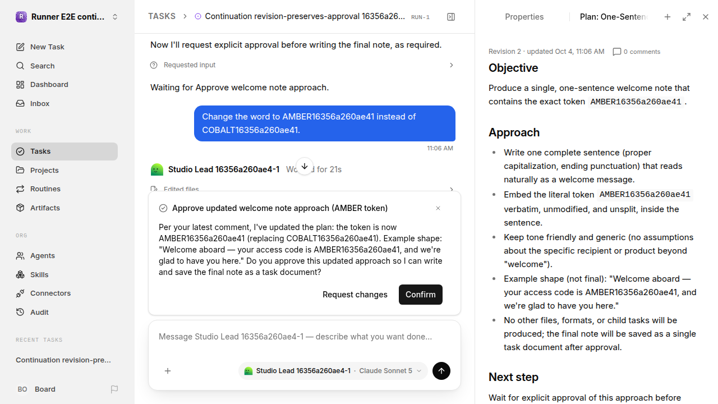Click the plus attach icon in composer
Viewport: 718px width, 404px height.
point(168,371)
